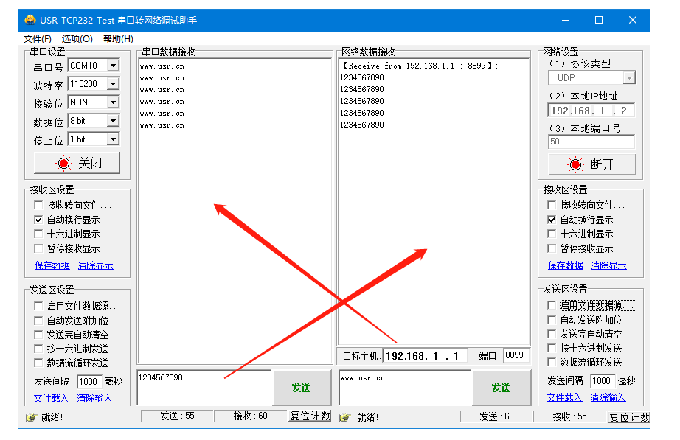Click the red network status indicator icon
Screen dimensions: 680x440
tap(575, 165)
